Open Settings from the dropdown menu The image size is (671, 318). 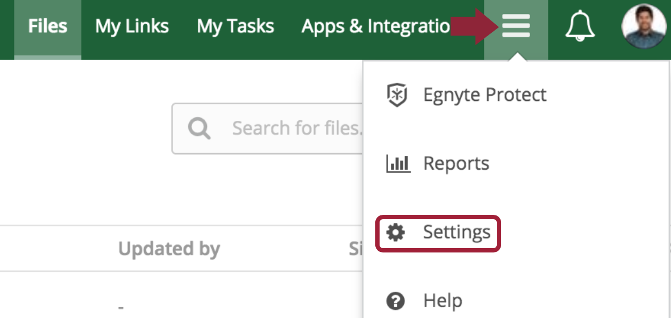point(456,233)
